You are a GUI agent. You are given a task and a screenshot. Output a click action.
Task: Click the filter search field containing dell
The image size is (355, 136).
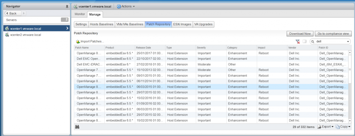coord(330,42)
